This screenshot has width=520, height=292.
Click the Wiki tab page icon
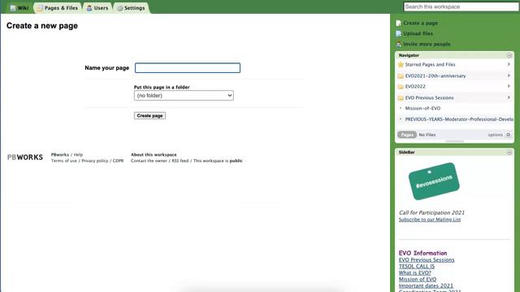[x=13, y=8]
